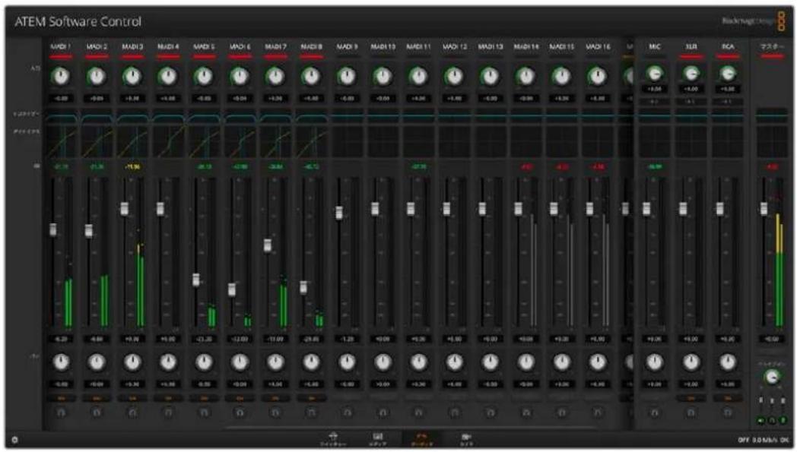This screenshot has height=452, width=797.
Task: Click MADI 8 pan value field
Action: click(x=312, y=384)
